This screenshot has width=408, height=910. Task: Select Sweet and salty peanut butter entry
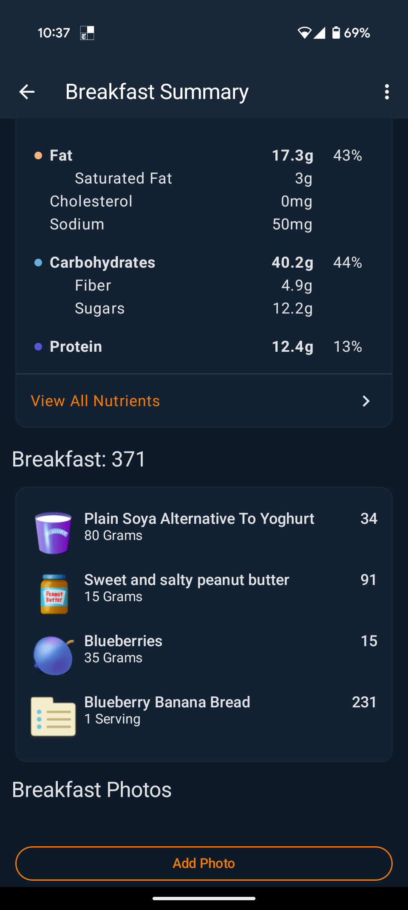(x=187, y=587)
